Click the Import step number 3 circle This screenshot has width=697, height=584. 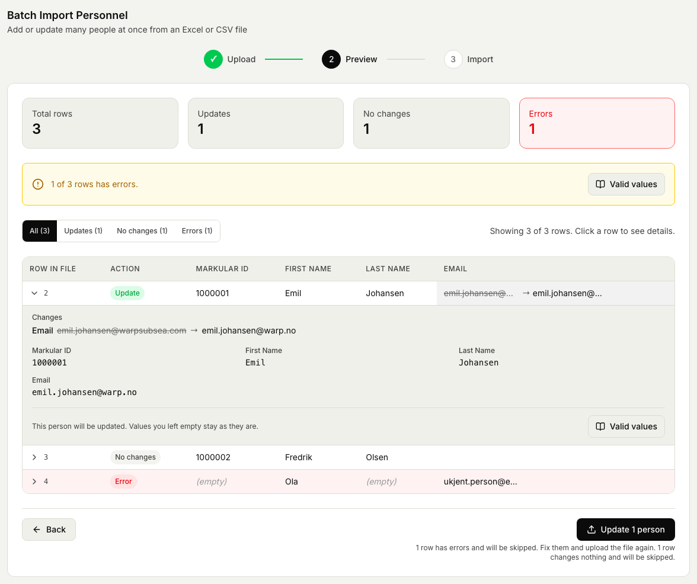point(453,59)
